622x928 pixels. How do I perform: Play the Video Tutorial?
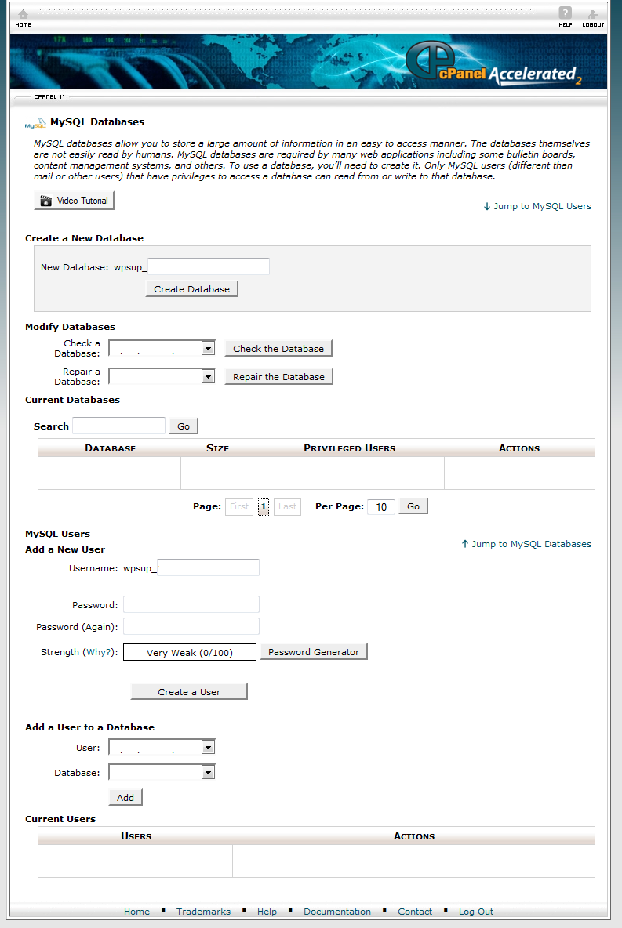pyautogui.click(x=75, y=201)
